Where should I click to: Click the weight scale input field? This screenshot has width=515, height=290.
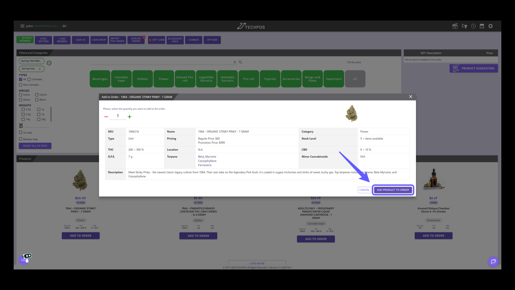(x=36, y=125)
